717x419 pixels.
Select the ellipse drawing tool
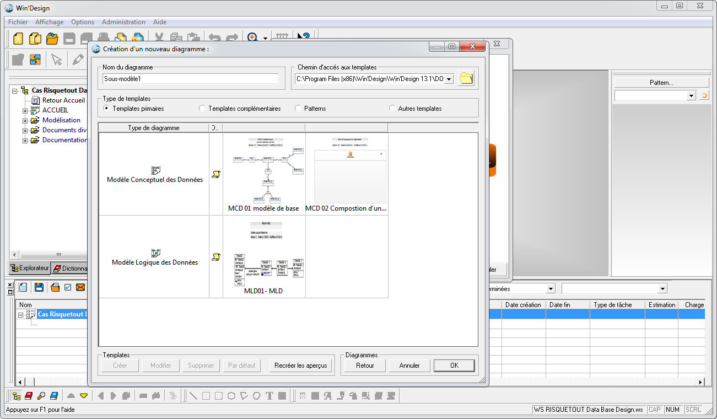pyautogui.click(x=231, y=396)
